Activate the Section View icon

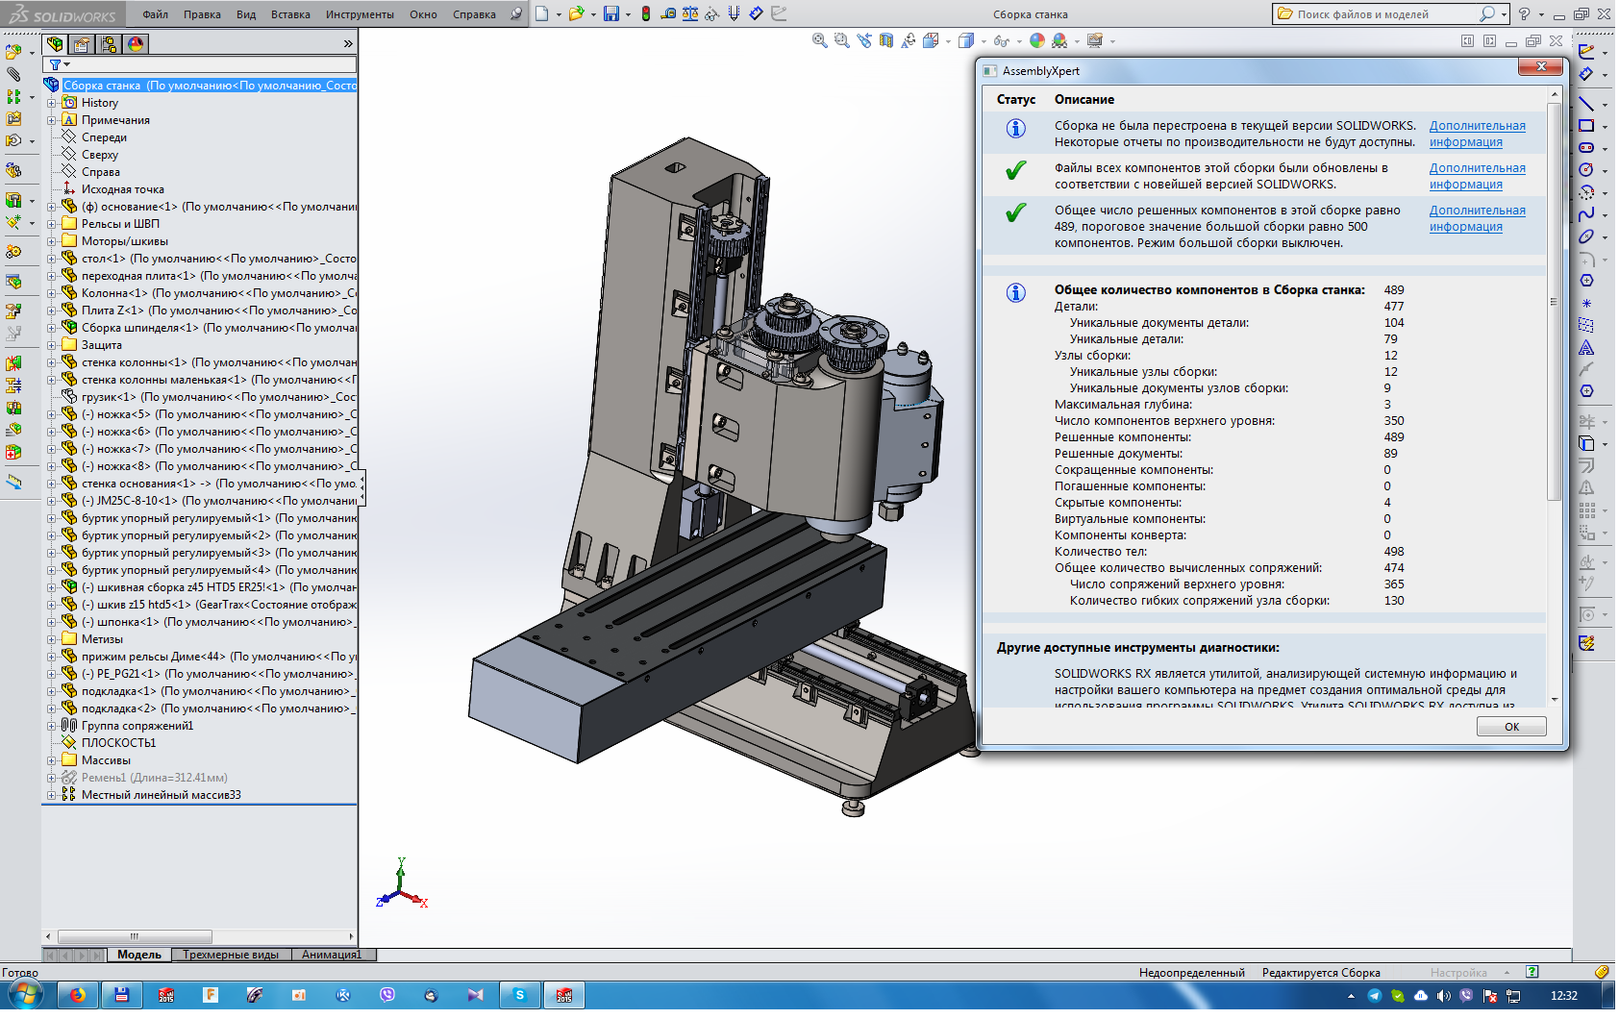tap(885, 40)
